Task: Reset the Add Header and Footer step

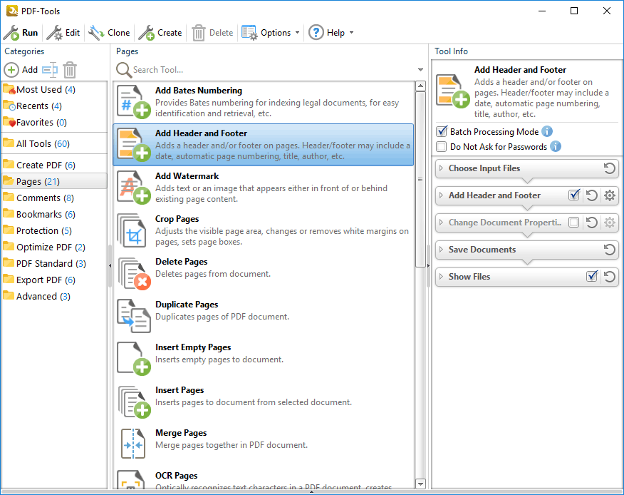Action: pos(592,195)
